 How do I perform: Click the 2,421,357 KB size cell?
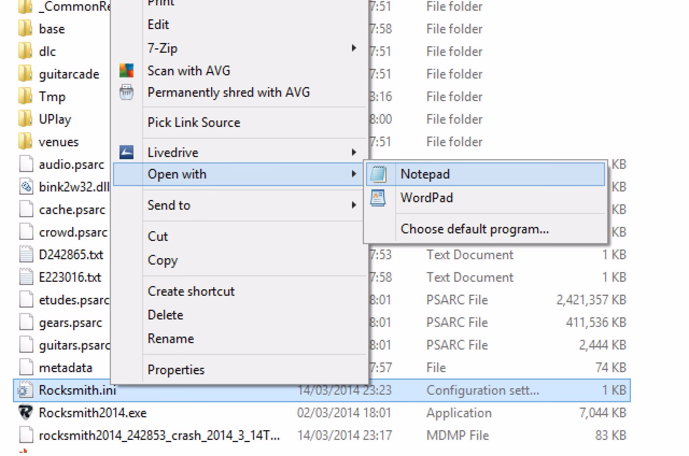(591, 300)
